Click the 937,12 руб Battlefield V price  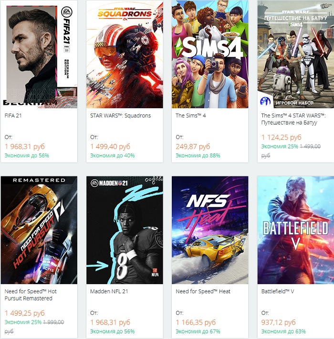click(278, 323)
